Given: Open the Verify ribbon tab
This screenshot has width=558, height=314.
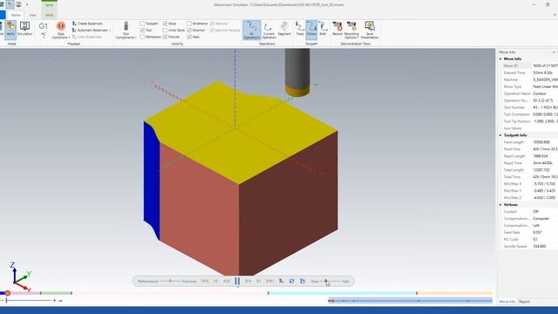Looking at the screenshot, I should (x=49, y=16).
